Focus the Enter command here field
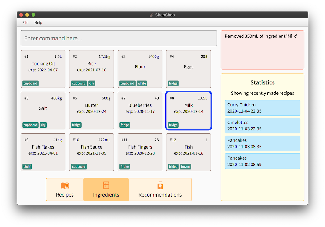Screen dimensions: 325x227 [x=119, y=38]
